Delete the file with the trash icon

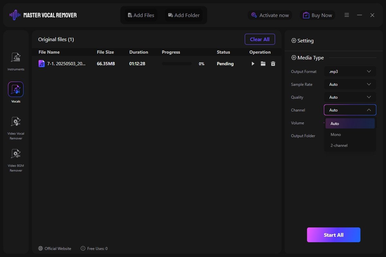[x=273, y=64]
